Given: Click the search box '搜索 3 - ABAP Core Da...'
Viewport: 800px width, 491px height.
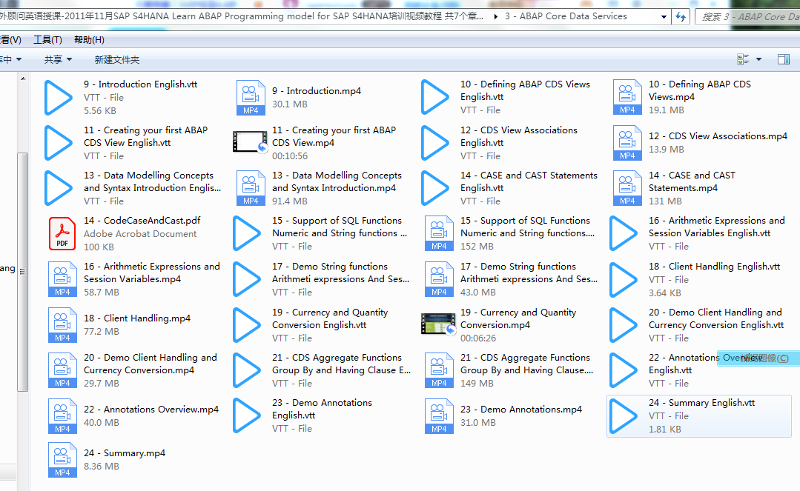Looking at the screenshot, I should click(x=748, y=17).
